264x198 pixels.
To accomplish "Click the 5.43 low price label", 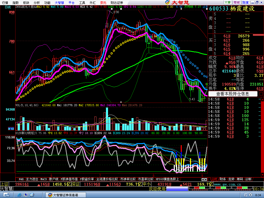I will (x=192, y=99).
